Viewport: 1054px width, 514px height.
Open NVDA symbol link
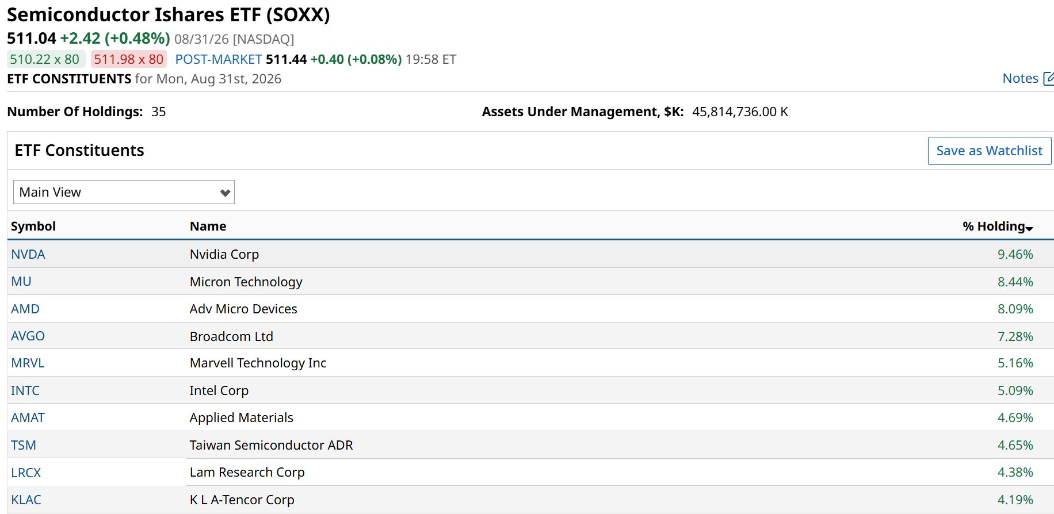tap(28, 254)
